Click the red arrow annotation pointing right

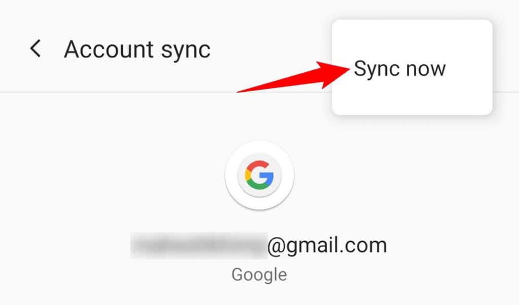[x=293, y=77]
